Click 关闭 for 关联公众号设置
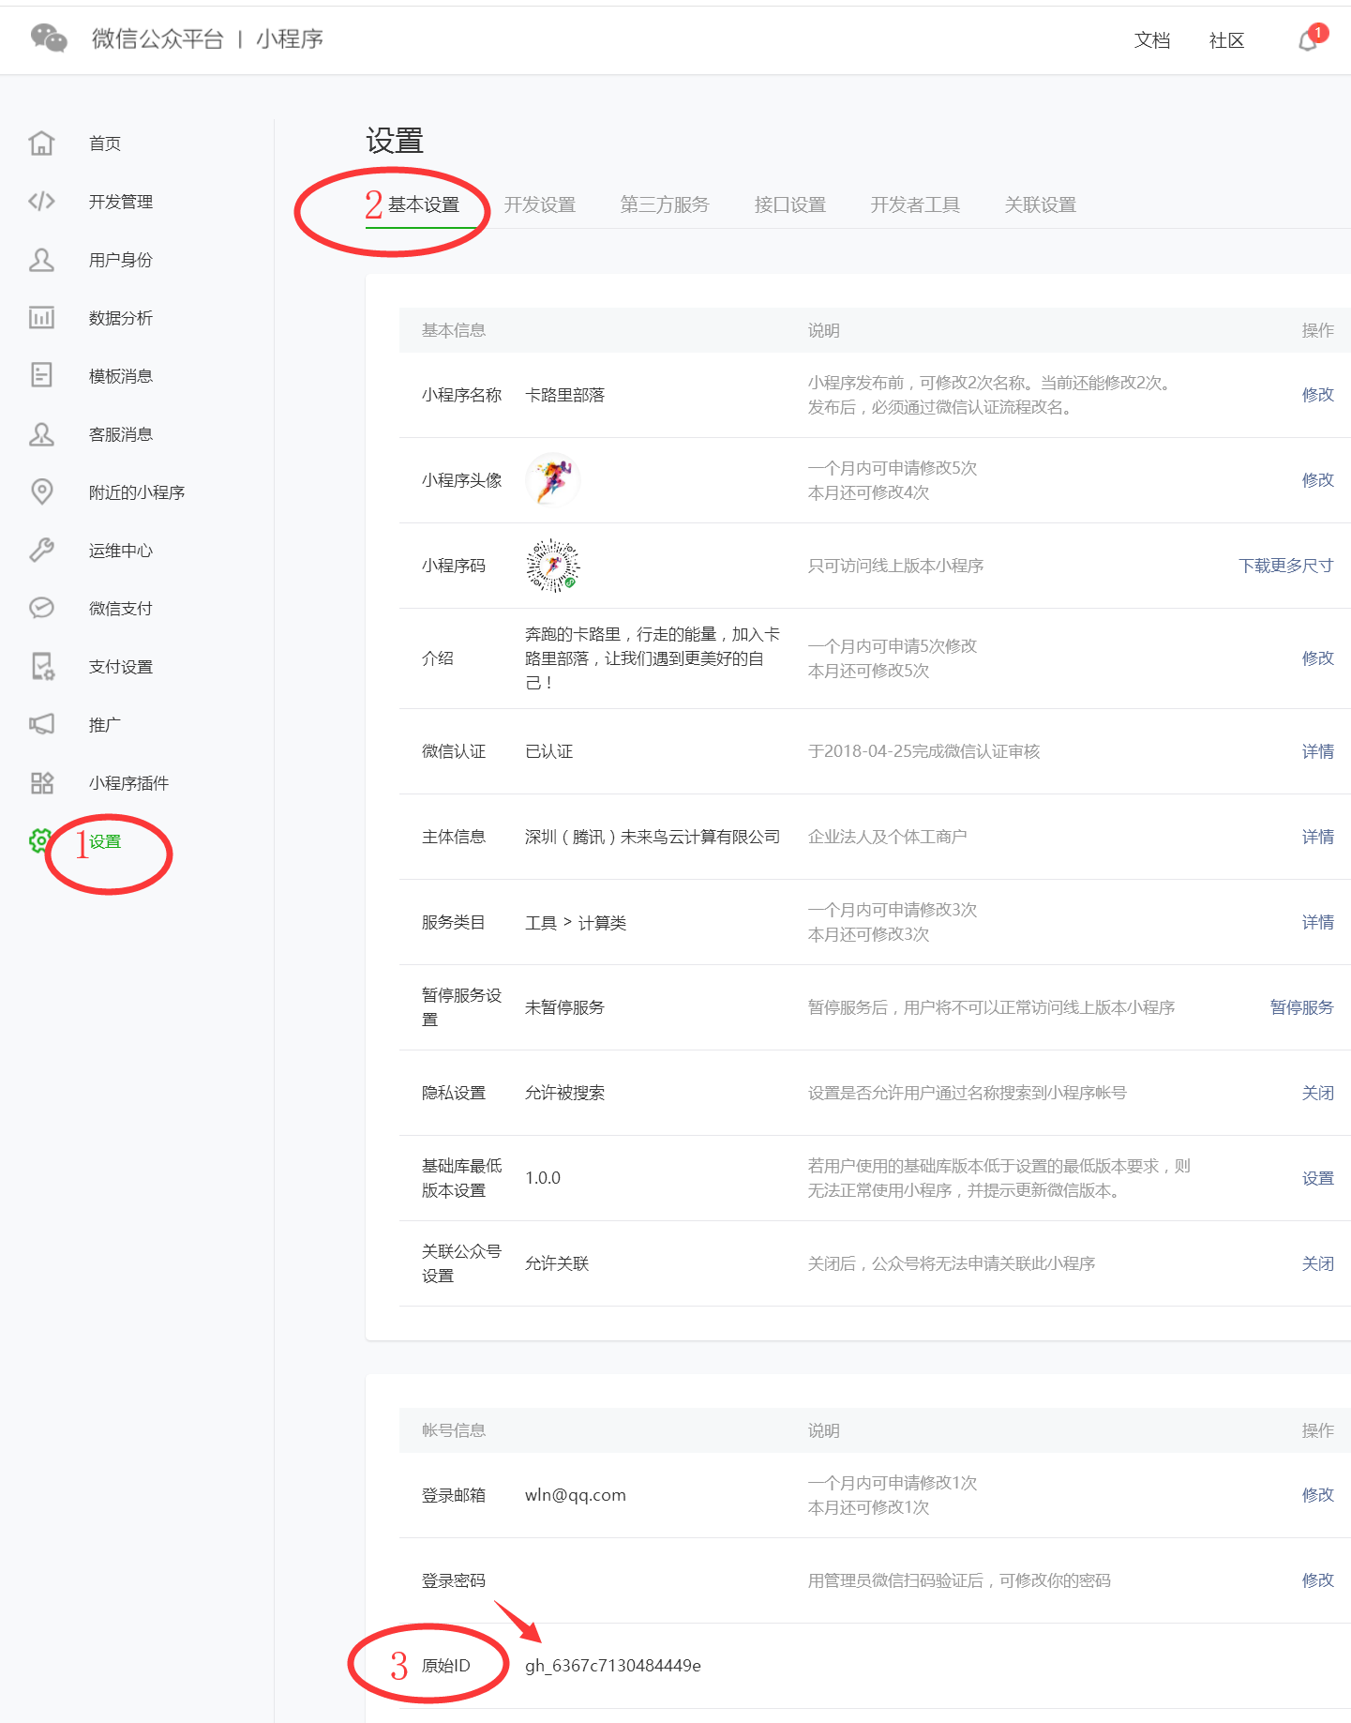The width and height of the screenshot is (1351, 1723). [x=1317, y=1263]
